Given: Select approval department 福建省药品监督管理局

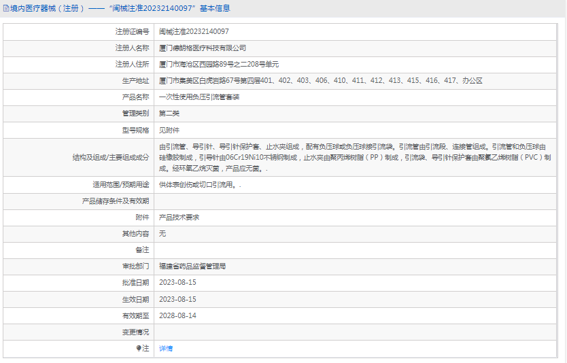Looking at the screenshot, I should coord(192,266).
